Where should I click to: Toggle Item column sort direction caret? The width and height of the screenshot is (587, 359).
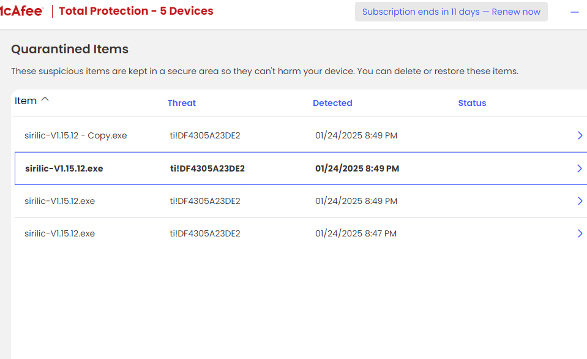point(45,100)
